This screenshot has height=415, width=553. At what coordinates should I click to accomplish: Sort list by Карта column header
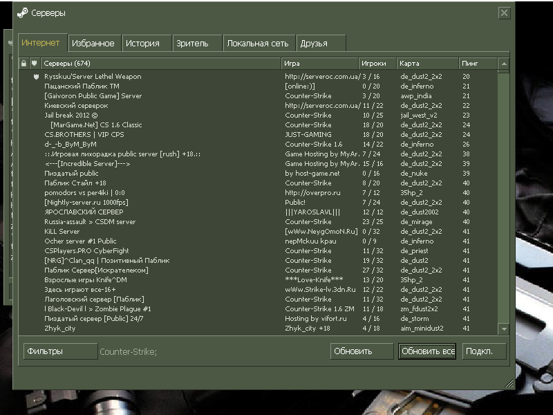(427, 64)
